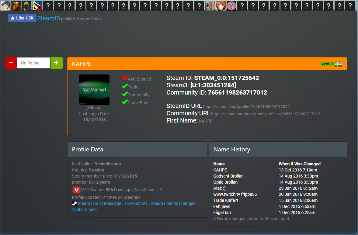Click the red VAC shield icon in Profile Data
The height and width of the screenshot is (235, 358).
76,190
